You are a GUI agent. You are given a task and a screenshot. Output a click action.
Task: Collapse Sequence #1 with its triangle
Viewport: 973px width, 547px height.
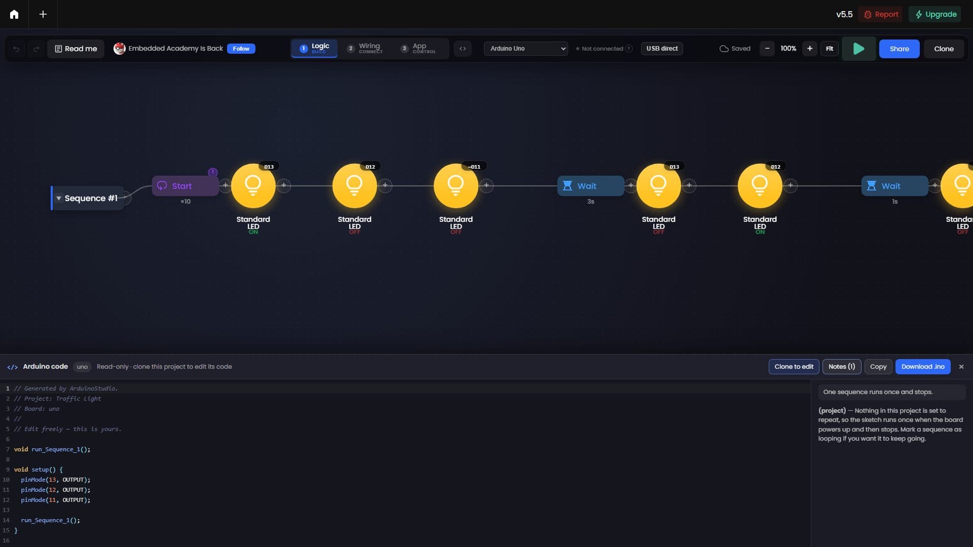click(x=59, y=199)
